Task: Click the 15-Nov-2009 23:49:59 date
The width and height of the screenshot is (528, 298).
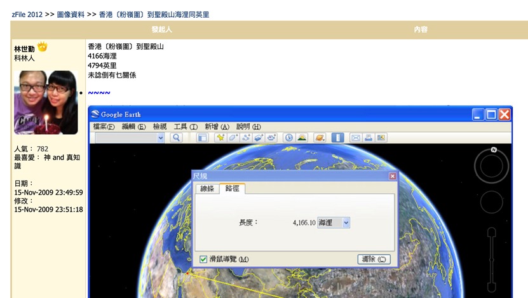Action: [48, 193]
